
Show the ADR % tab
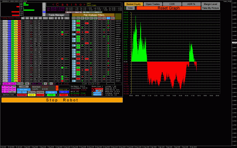pos(191,4)
